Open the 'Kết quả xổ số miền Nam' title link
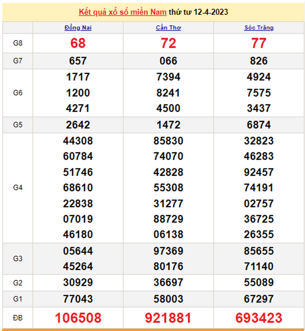305x331 pixels. pyautogui.click(x=122, y=12)
